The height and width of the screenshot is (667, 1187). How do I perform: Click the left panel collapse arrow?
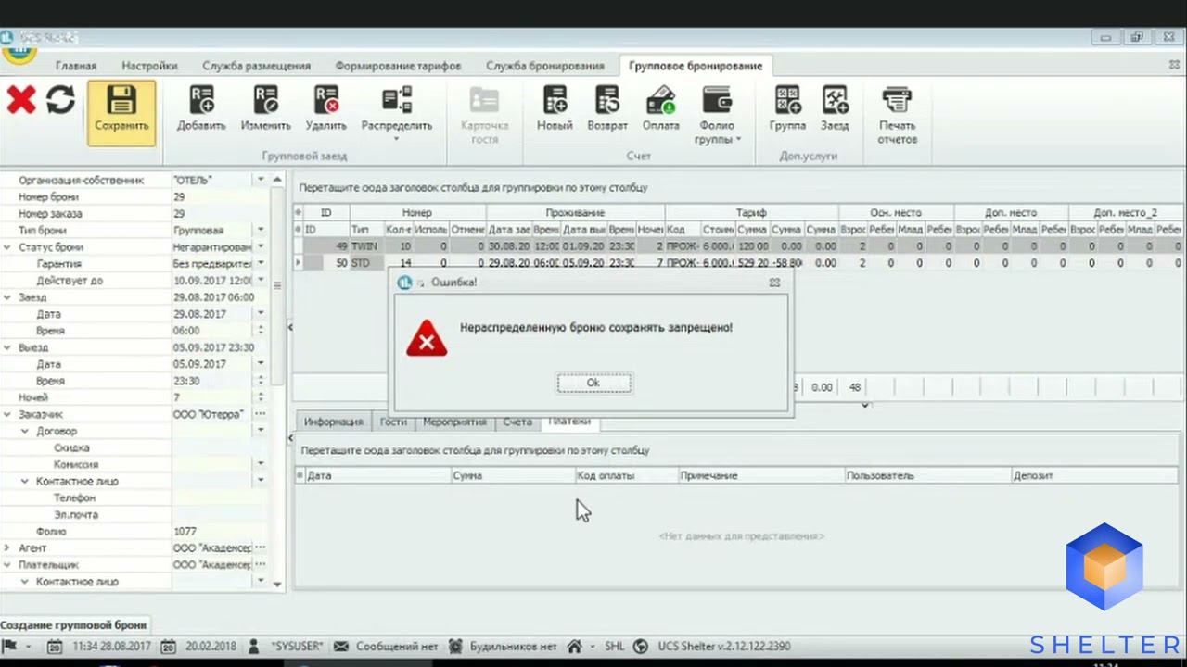289,326
